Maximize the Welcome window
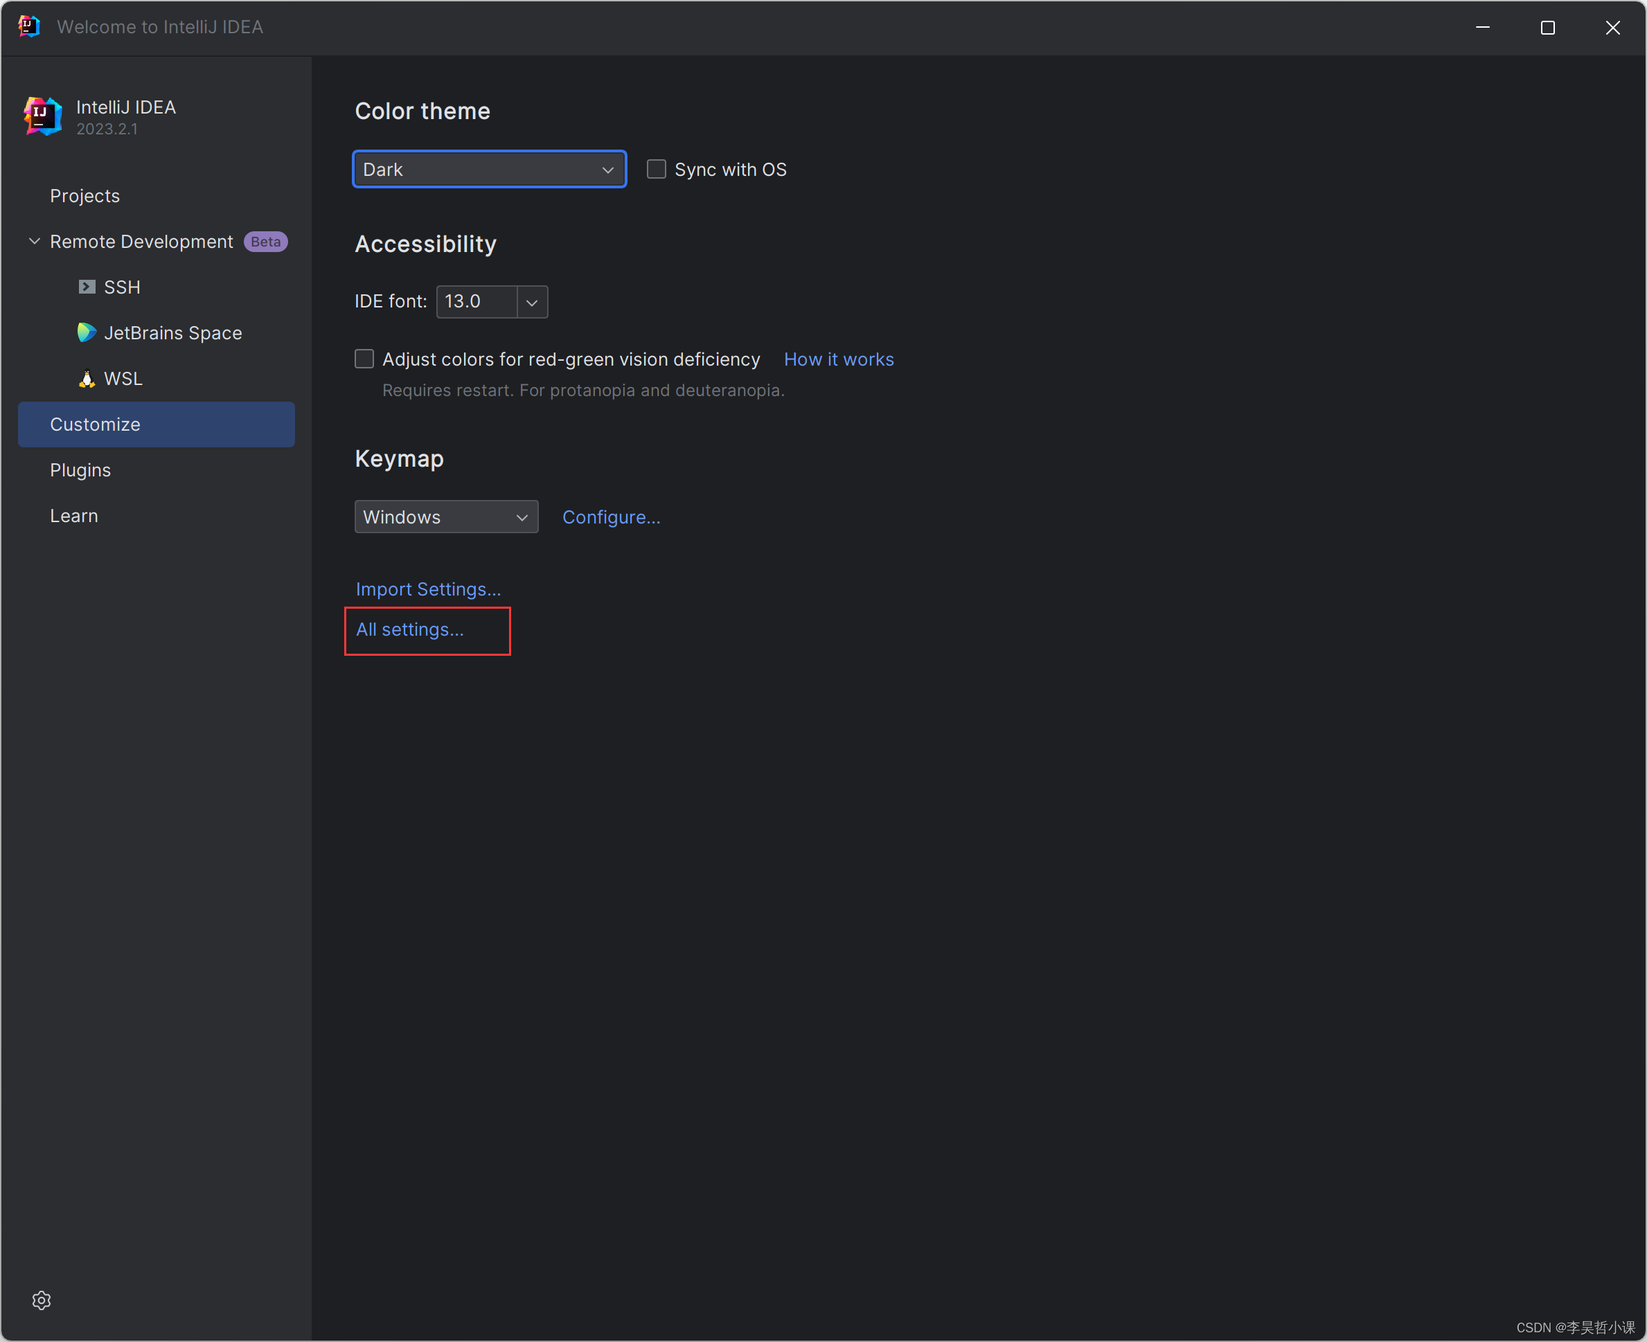The image size is (1647, 1342). coord(1547,28)
